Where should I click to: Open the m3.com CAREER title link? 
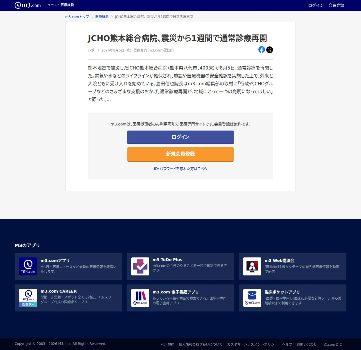58,291
